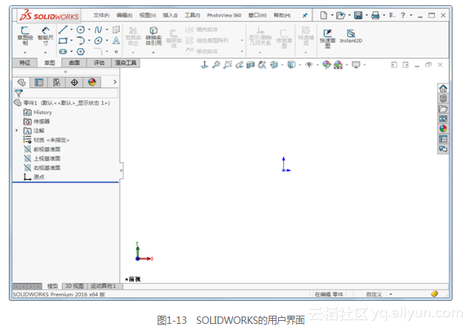Open the Display Style dropdown arrow
This screenshot has width=471, height=329.
click(x=299, y=64)
